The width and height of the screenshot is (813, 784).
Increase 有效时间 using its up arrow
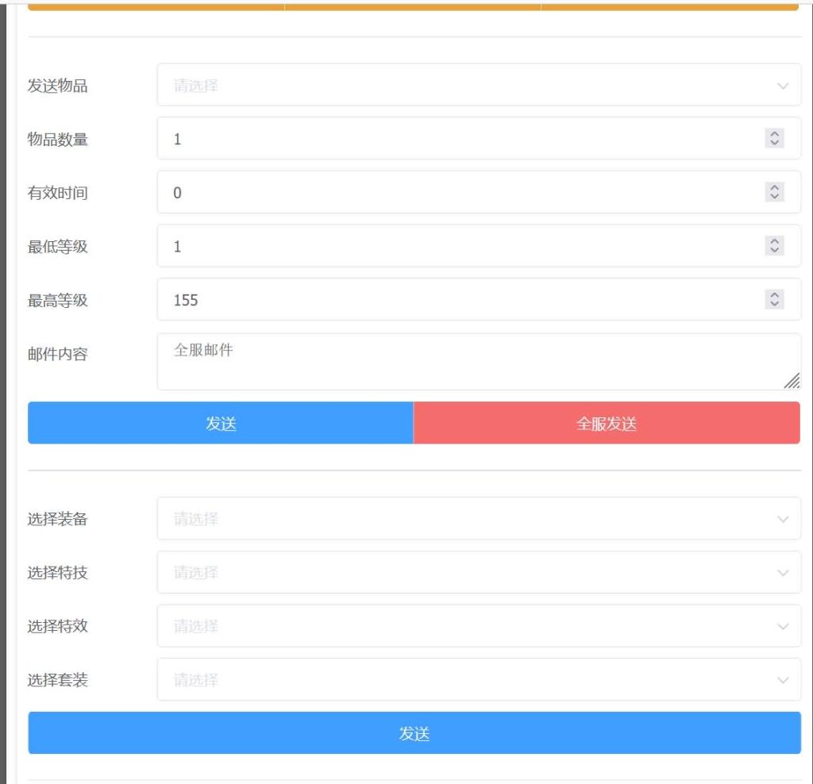click(774, 187)
